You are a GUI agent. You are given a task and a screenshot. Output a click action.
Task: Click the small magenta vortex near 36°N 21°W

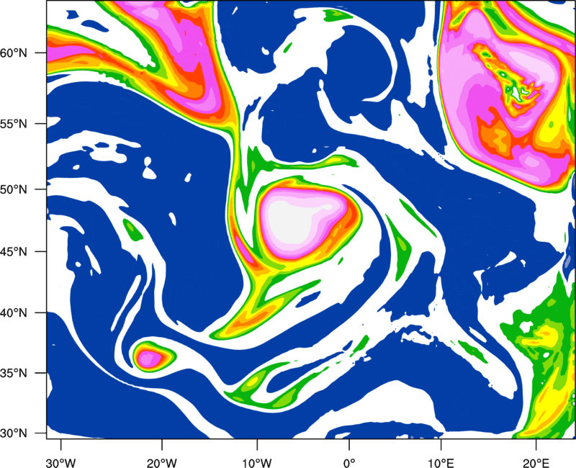[150, 358]
